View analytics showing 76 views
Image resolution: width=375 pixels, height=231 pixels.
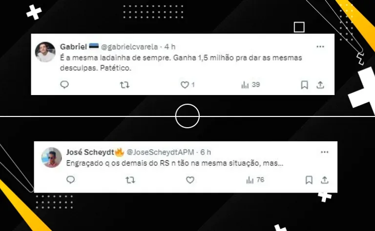coord(255,180)
